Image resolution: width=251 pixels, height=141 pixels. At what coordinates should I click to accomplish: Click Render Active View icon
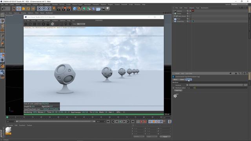pos(59,9)
